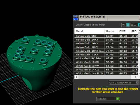The height and width of the screenshot is (105, 140).
Task: Click the SPG column header
Action: point(134,31)
